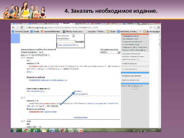This screenshot has height=138, width=184.
Task: Launch Internet Explorer from the taskbar
Action: coord(35,130)
